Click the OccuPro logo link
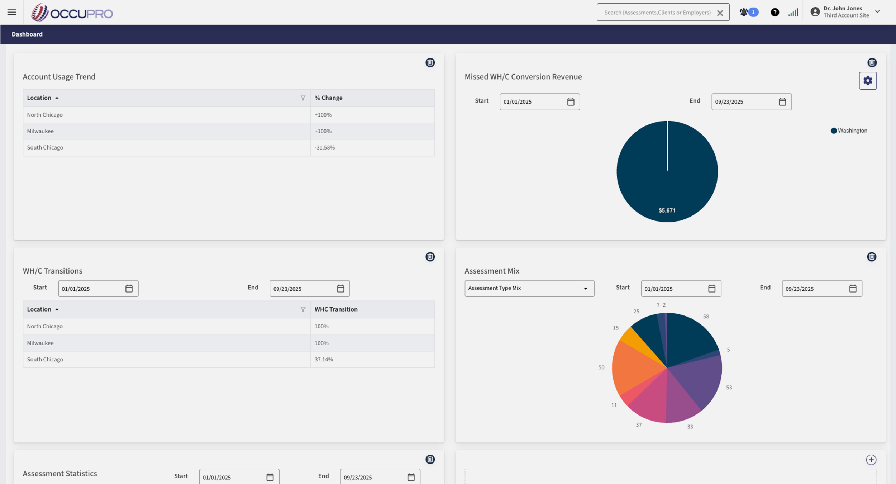Viewport: 896px width, 484px height. (72, 13)
